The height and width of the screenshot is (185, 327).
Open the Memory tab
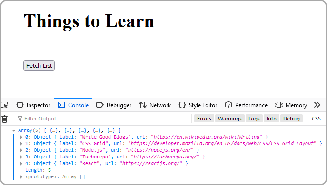point(291,105)
